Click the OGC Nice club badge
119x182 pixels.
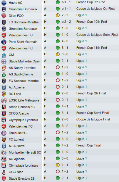pyautogui.click(x=4, y=172)
